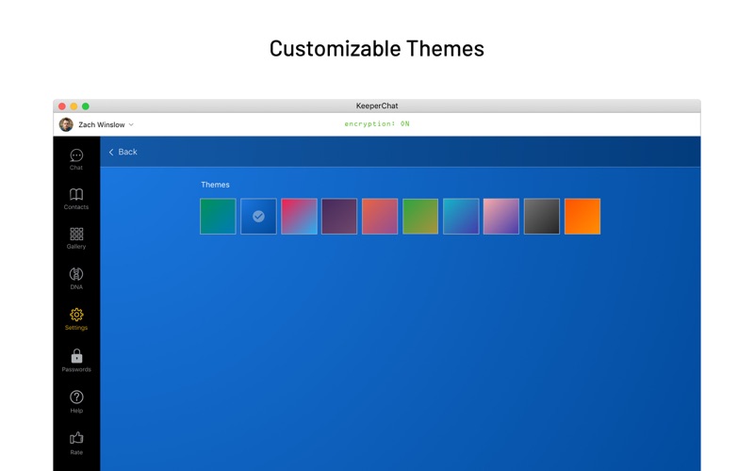This screenshot has width=754, height=471.
Task: Open the Chat section in sidebar
Action: click(x=76, y=159)
